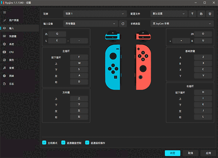Click the 取消 cancel button
Image resolution: width=218 pixels, height=158 pixels.
190,153
